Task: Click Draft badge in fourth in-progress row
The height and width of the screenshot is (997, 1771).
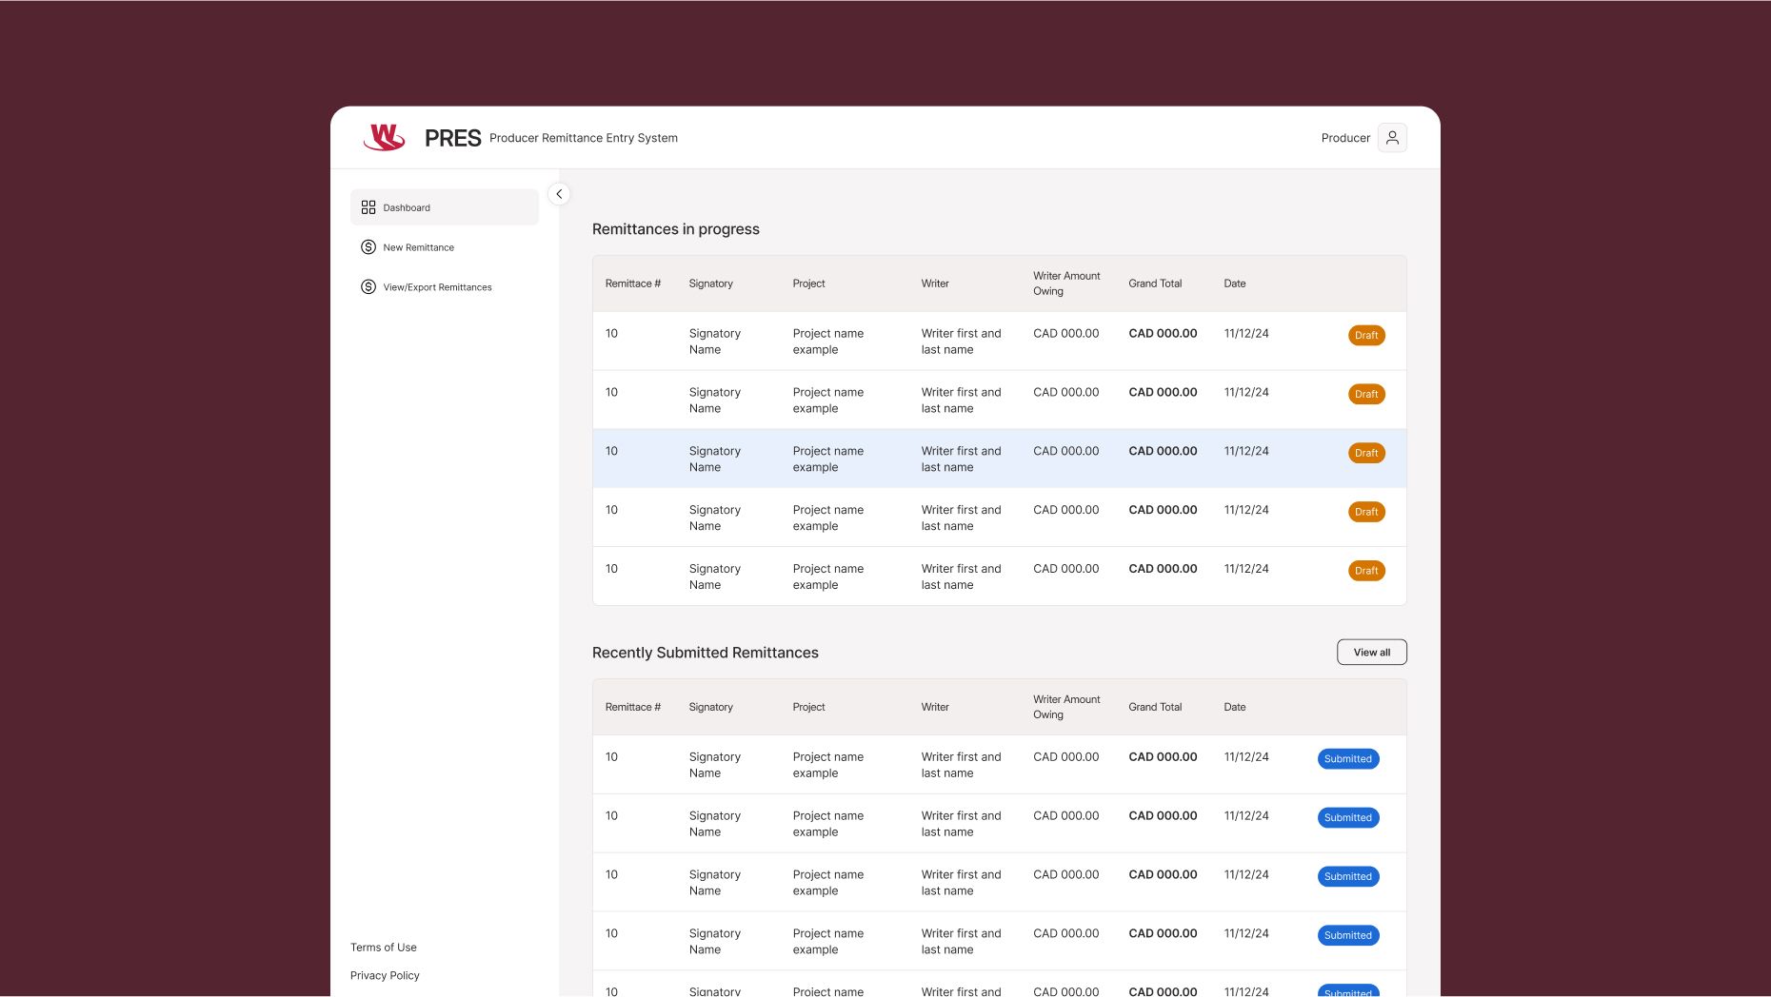Action: [1366, 513]
